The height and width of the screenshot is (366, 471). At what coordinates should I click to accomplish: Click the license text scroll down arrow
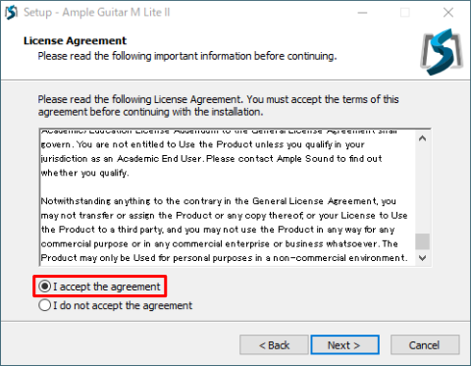(422, 258)
